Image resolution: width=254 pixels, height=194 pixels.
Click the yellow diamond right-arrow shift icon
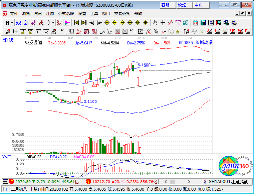(114, 23)
